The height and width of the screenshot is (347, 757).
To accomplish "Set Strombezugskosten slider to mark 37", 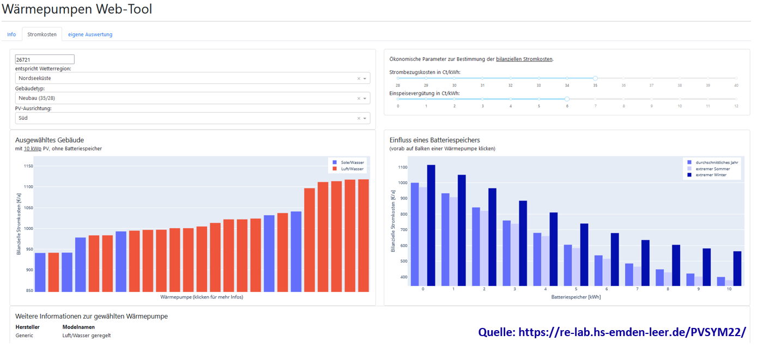I will coord(651,78).
